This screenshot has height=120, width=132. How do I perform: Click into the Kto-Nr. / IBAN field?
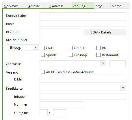point(83,40)
